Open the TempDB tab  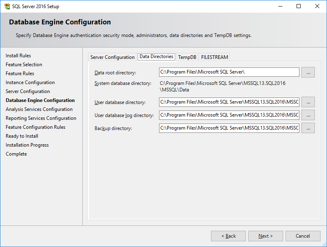[187, 57]
